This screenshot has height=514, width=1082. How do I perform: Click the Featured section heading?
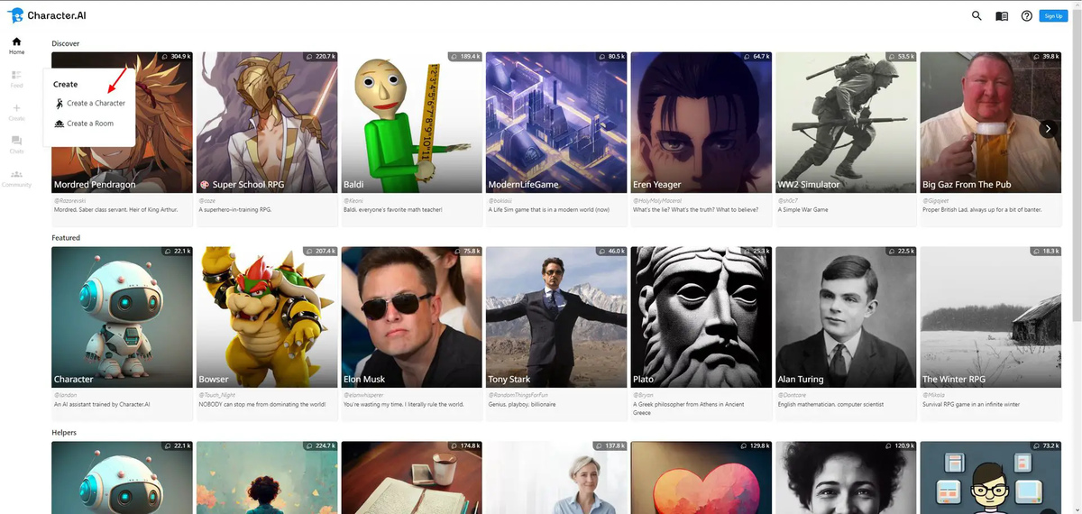[x=66, y=237]
